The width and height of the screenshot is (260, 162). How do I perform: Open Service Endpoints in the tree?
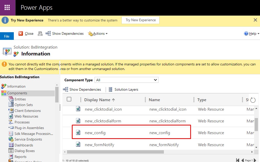(x=28, y=139)
